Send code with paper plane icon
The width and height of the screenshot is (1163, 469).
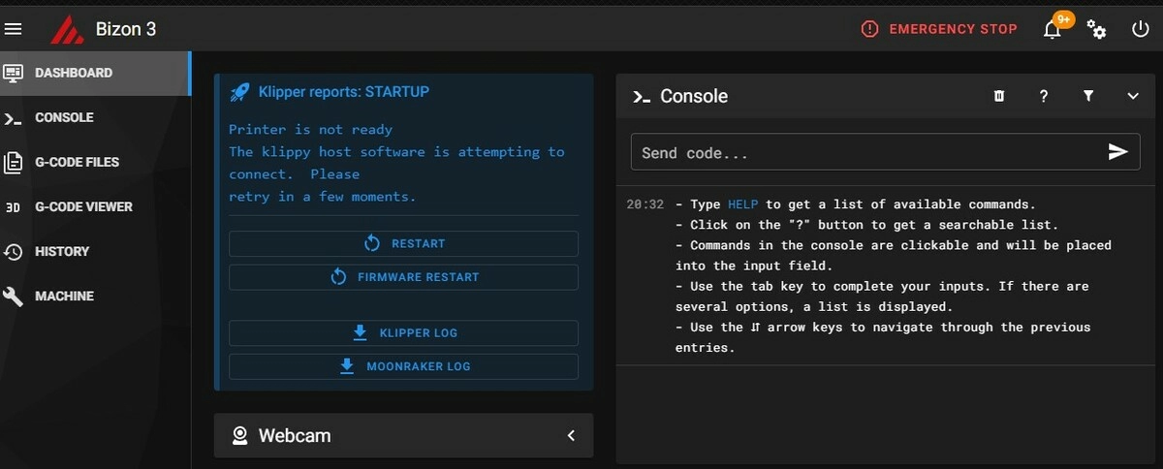coord(1117,152)
